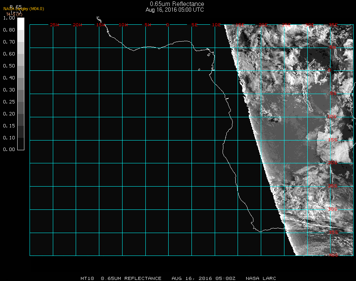Click the 5E longitude label
Screen dimensions: 356x281
[x=194, y=25]
